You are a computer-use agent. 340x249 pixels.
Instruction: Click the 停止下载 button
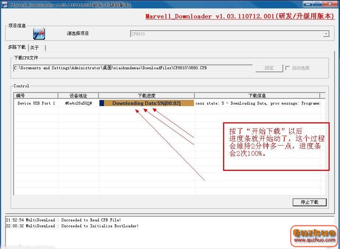[309, 202]
